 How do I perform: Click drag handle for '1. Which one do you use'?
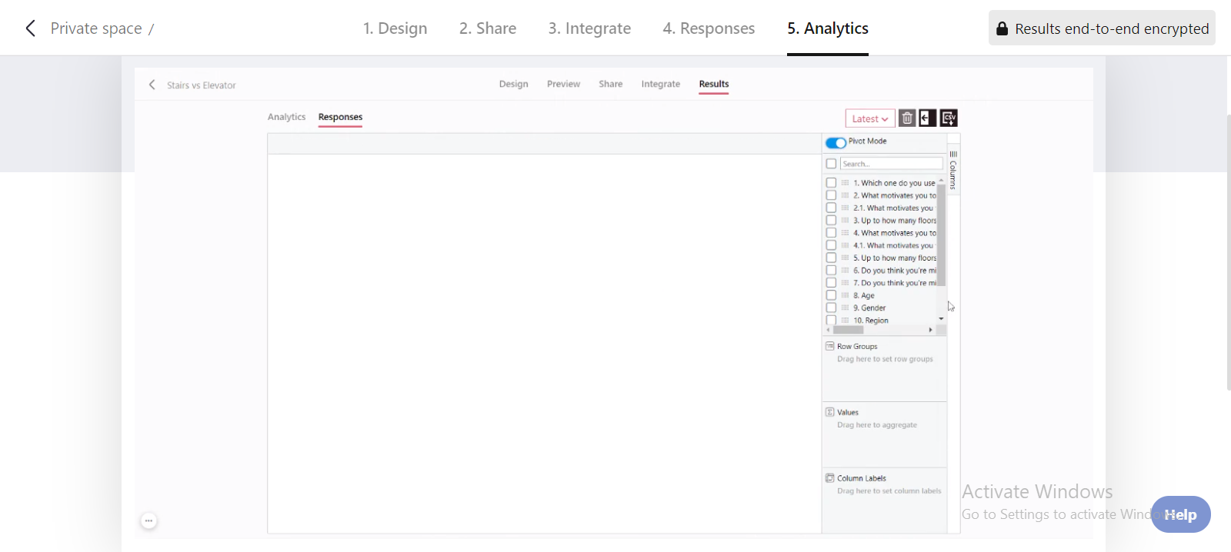coord(845,183)
